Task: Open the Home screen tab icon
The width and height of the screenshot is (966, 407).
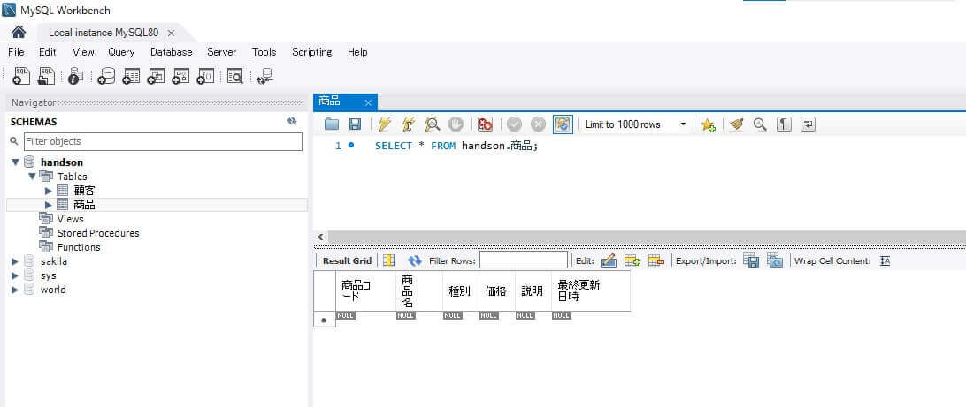Action: point(19,33)
